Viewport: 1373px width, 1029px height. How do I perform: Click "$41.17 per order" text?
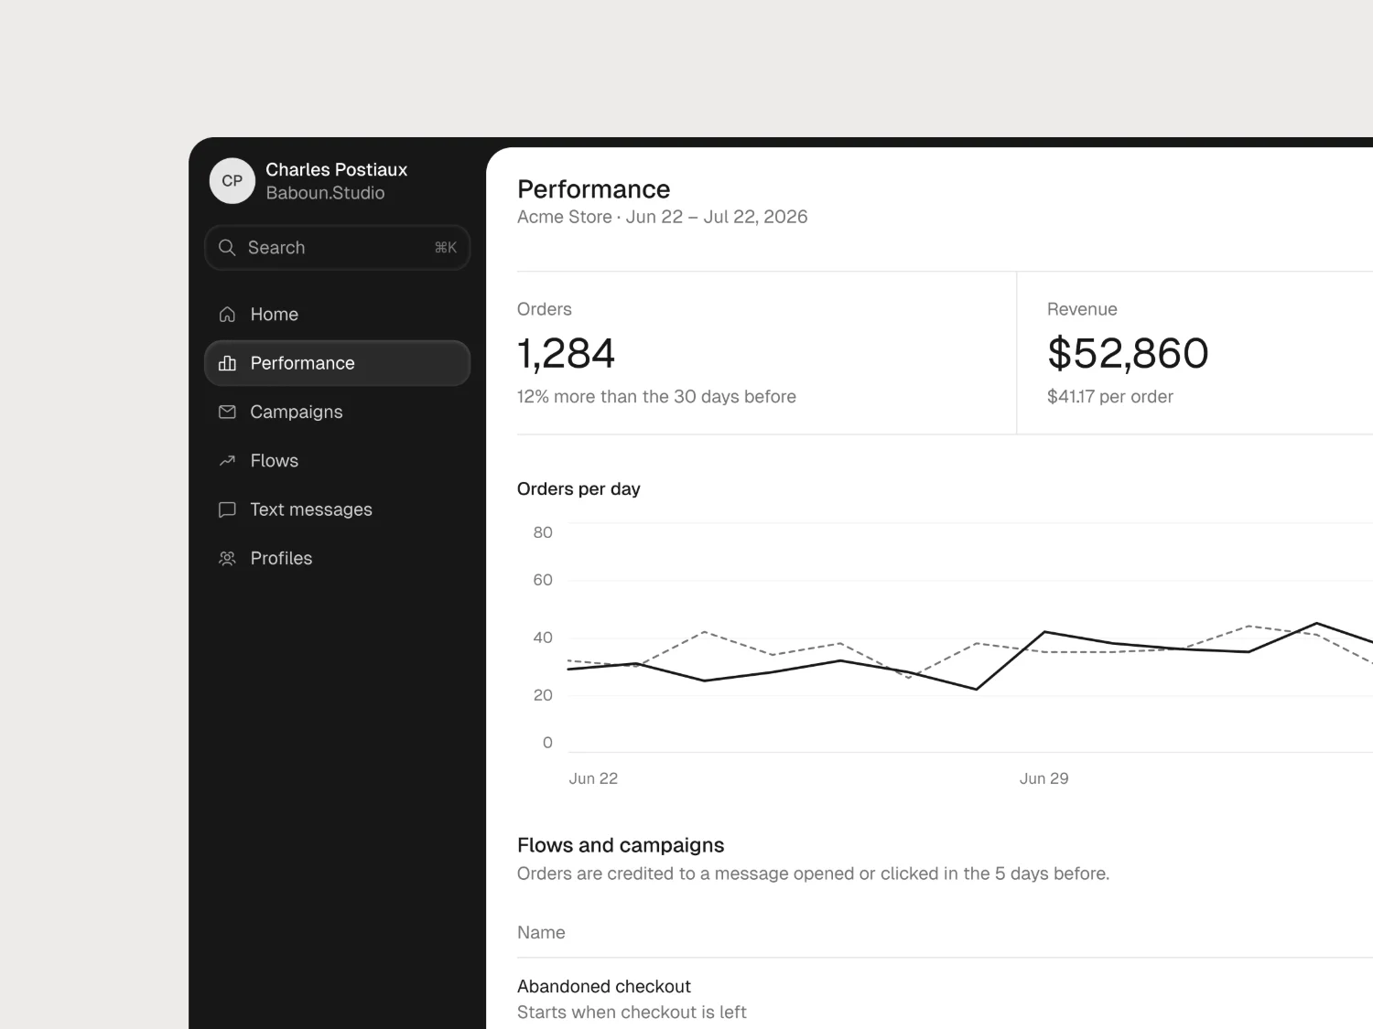pyautogui.click(x=1110, y=397)
